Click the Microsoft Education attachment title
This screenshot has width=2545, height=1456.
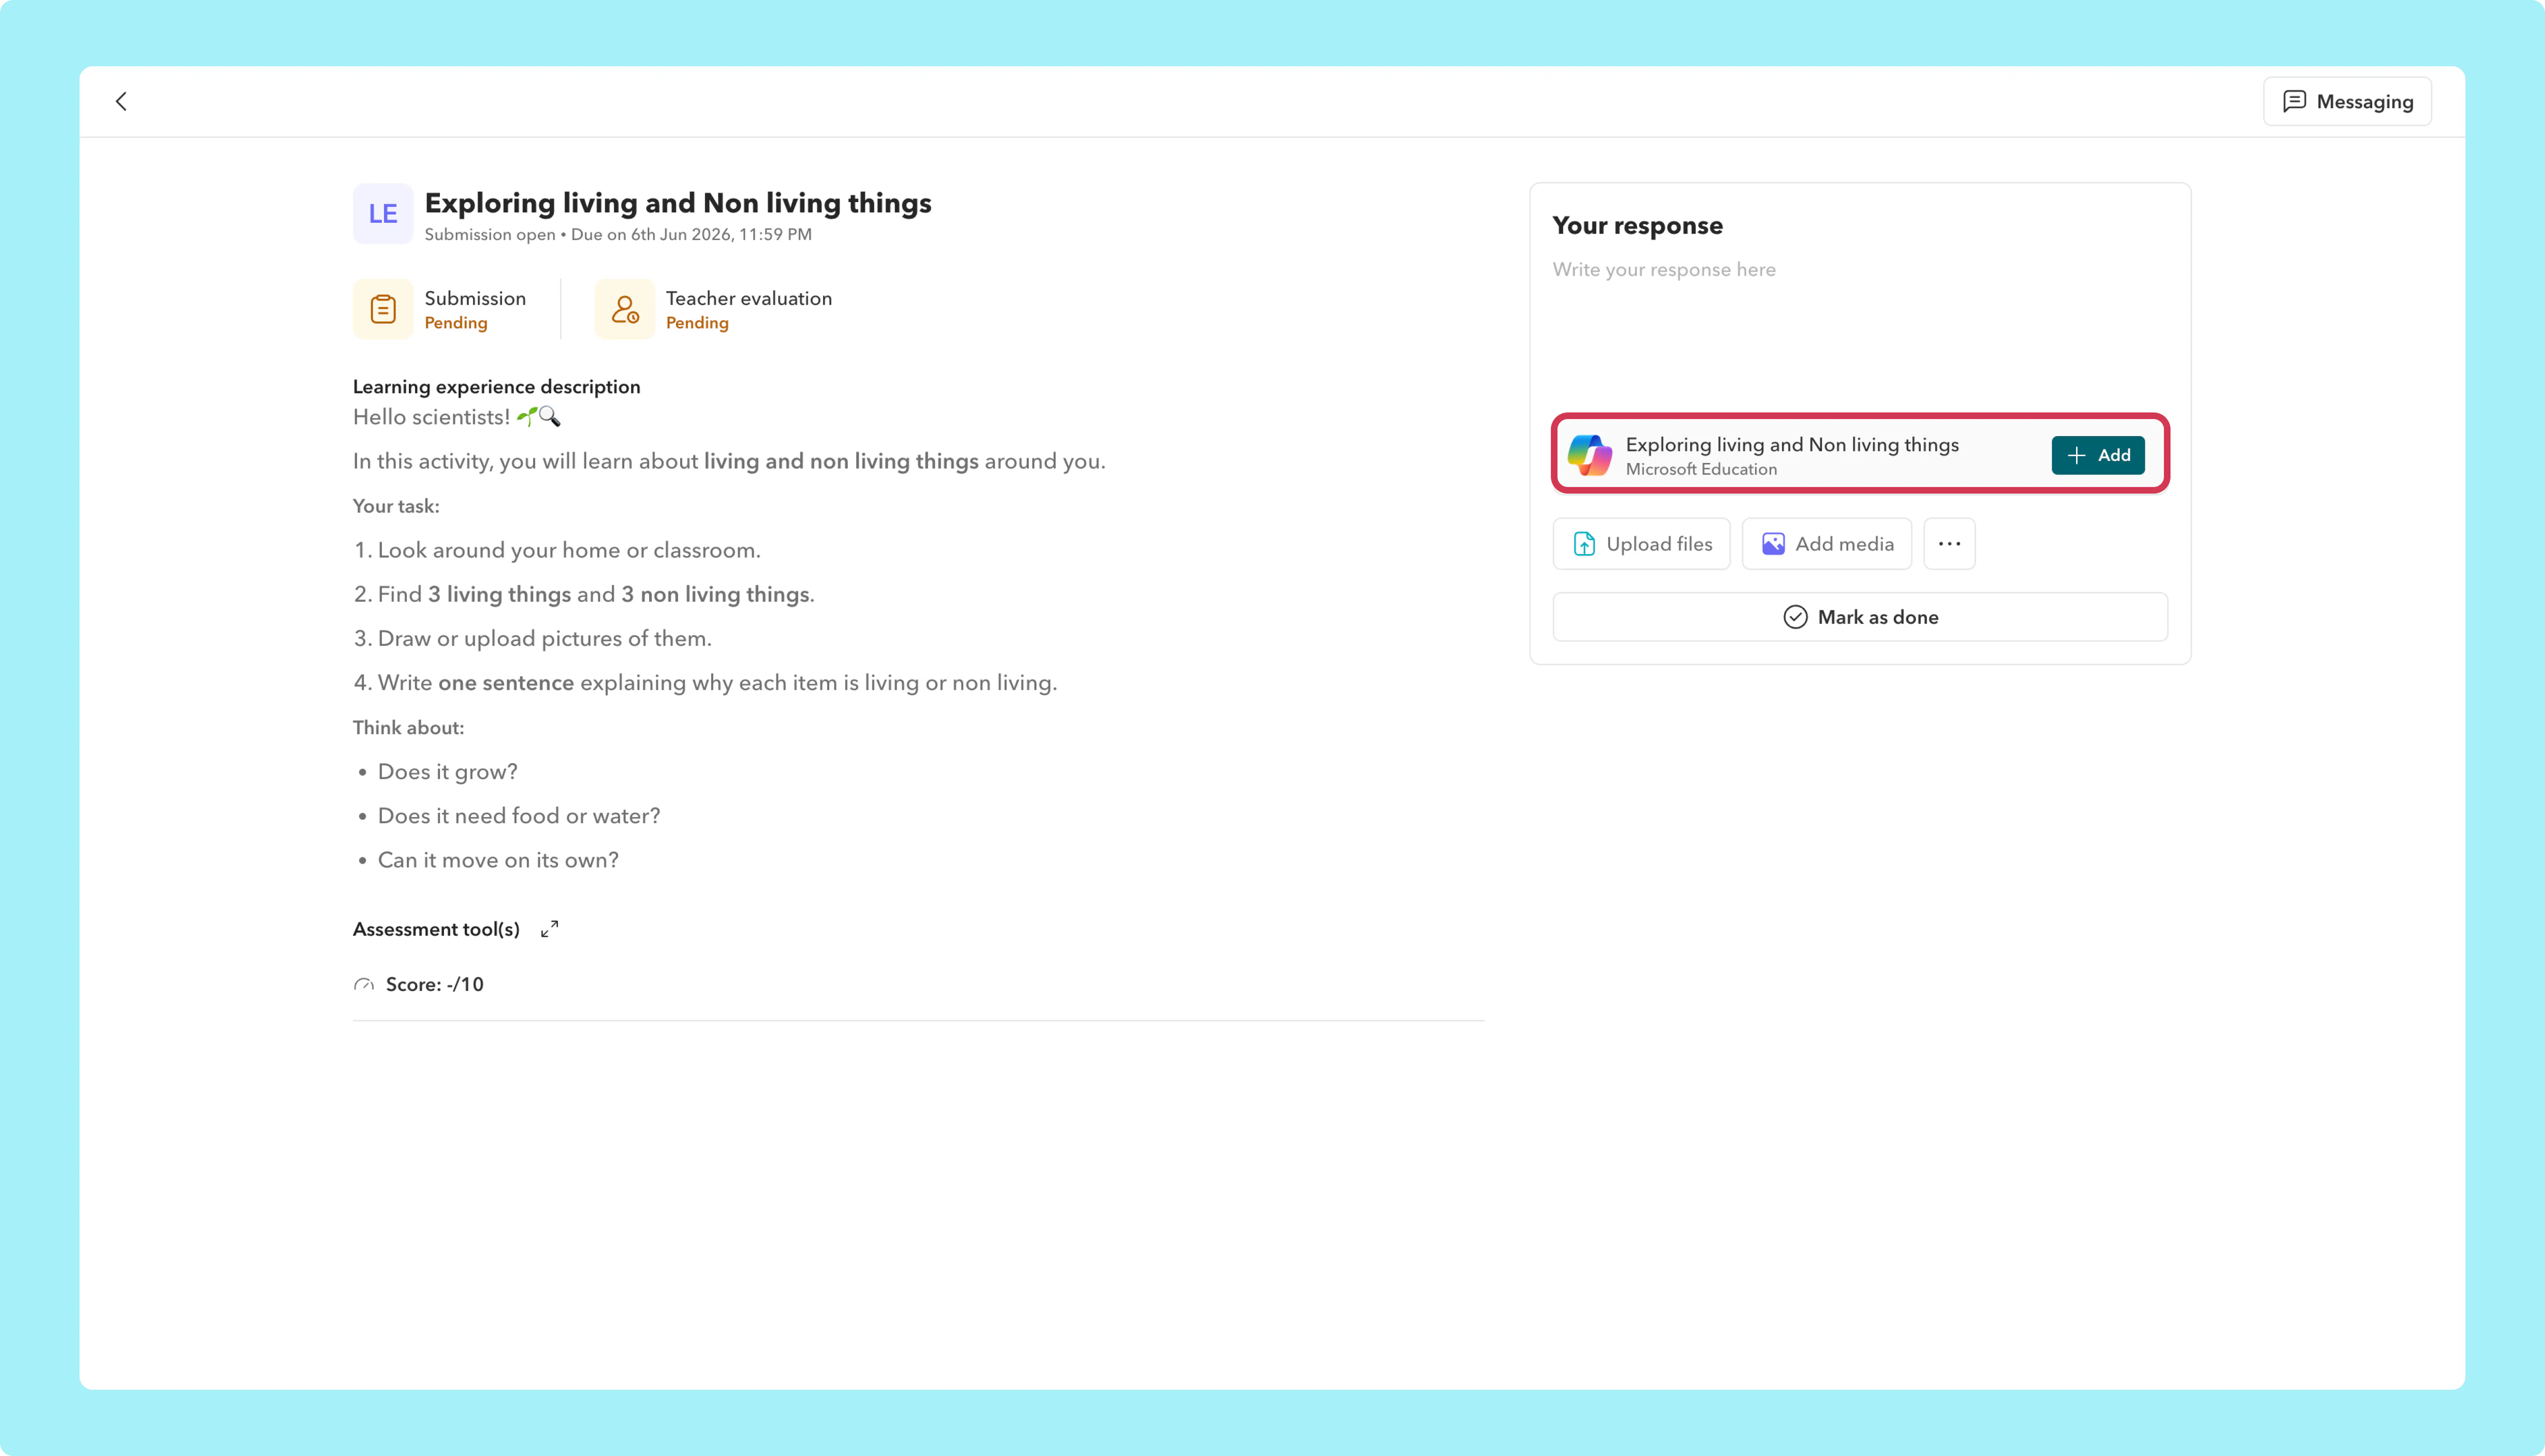pos(1792,445)
